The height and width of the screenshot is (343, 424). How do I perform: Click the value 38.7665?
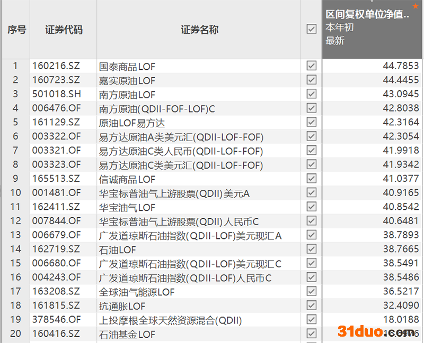tap(401, 249)
